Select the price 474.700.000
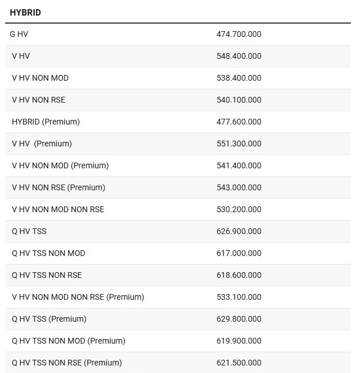The height and width of the screenshot is (373, 352). click(x=239, y=34)
